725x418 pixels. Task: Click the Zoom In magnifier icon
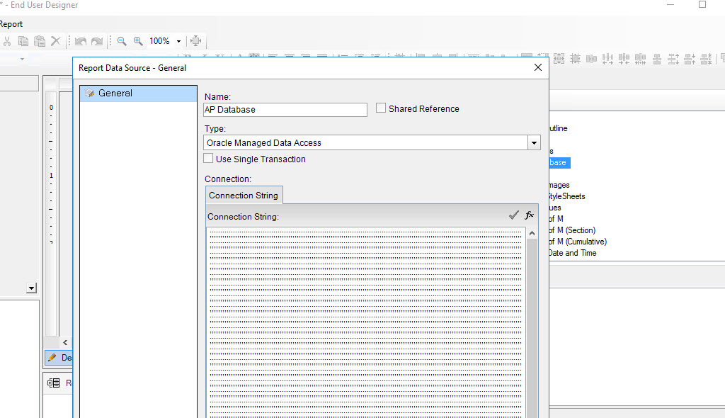138,41
